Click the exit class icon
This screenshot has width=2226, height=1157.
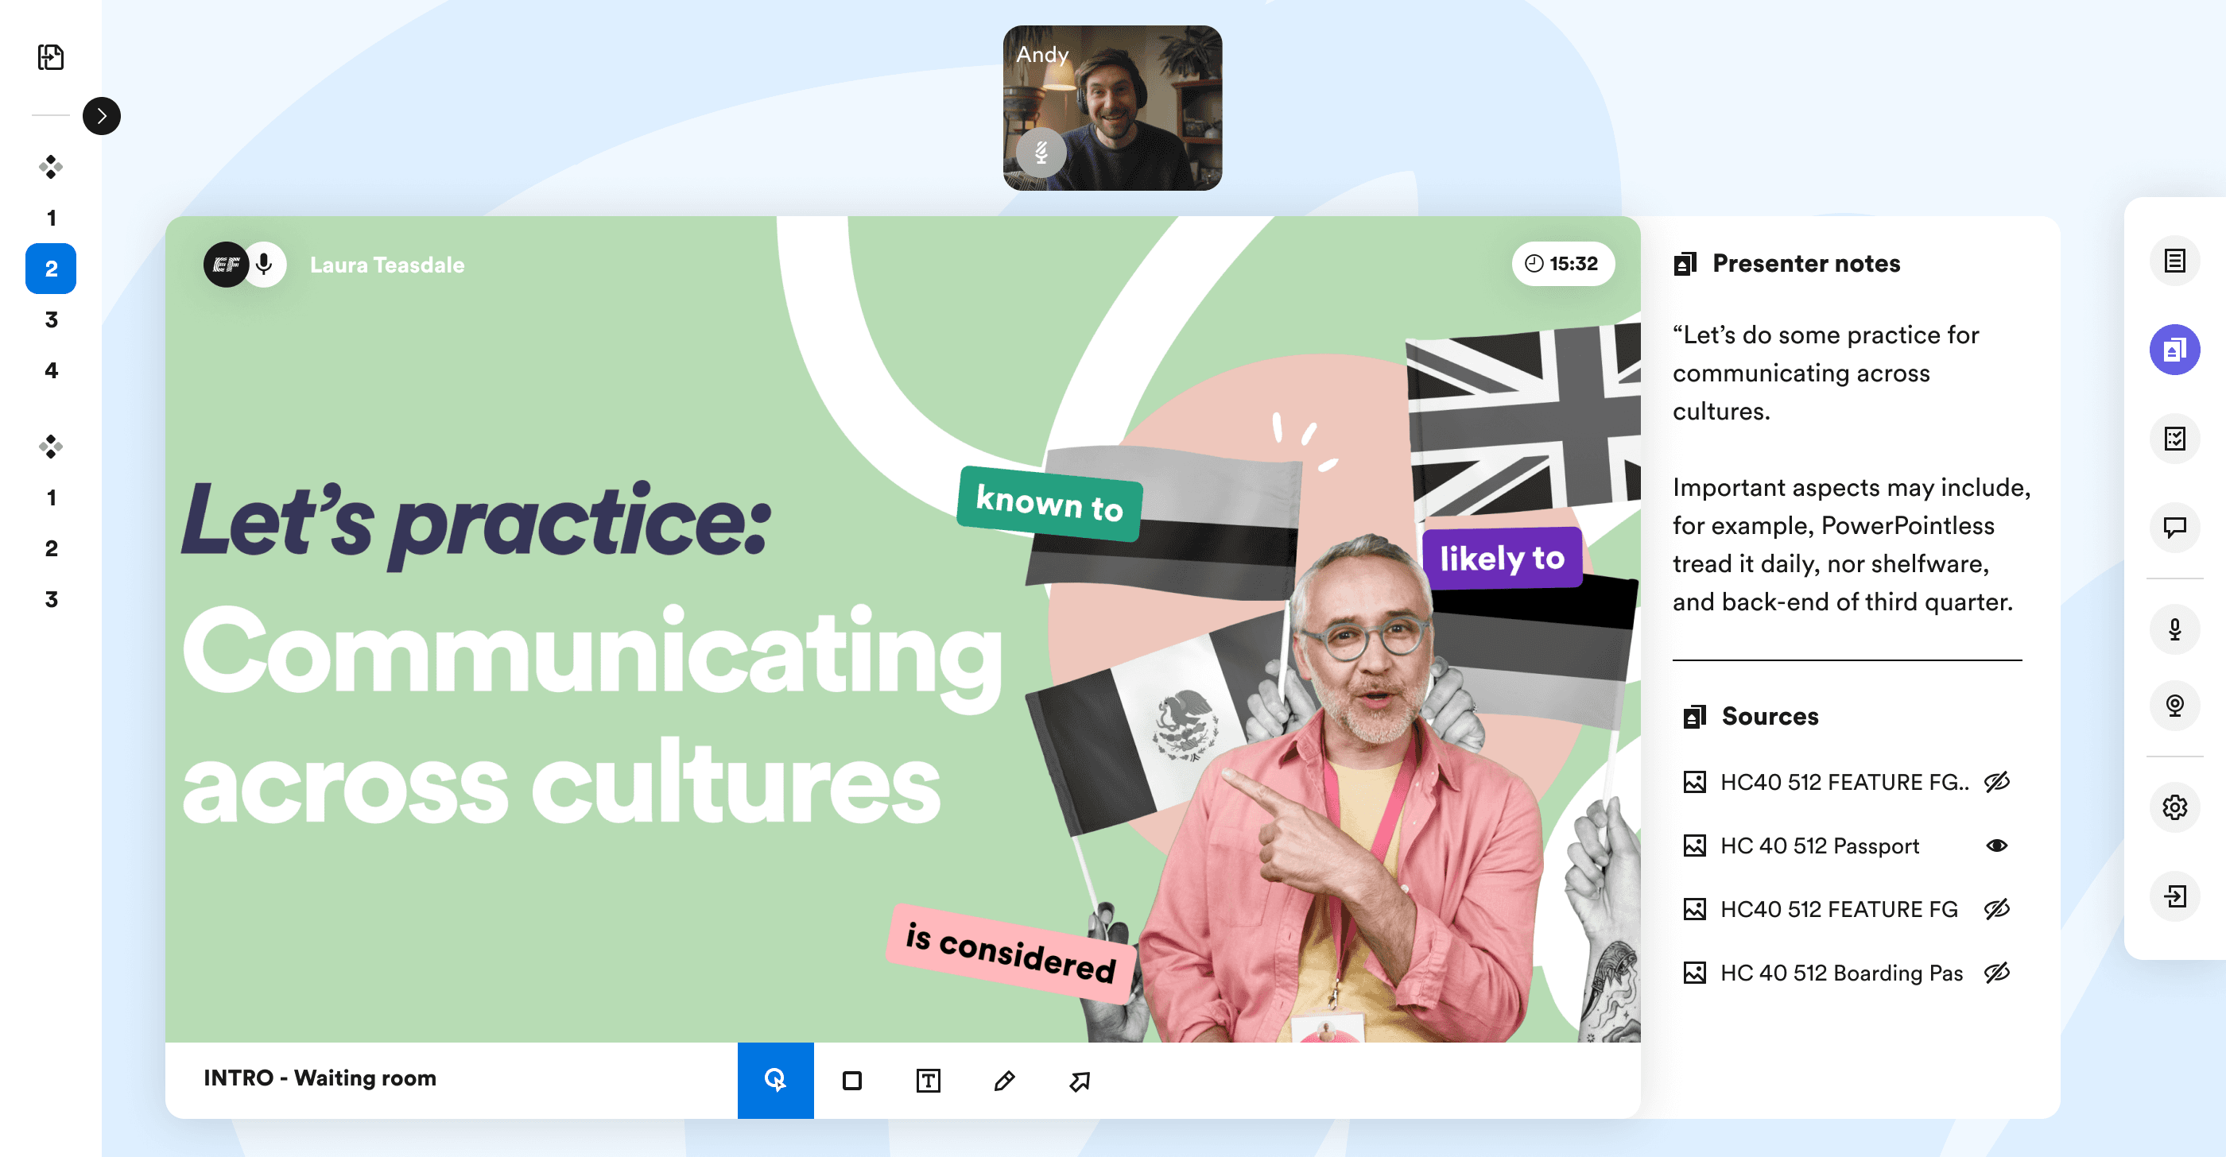pyautogui.click(x=2174, y=896)
